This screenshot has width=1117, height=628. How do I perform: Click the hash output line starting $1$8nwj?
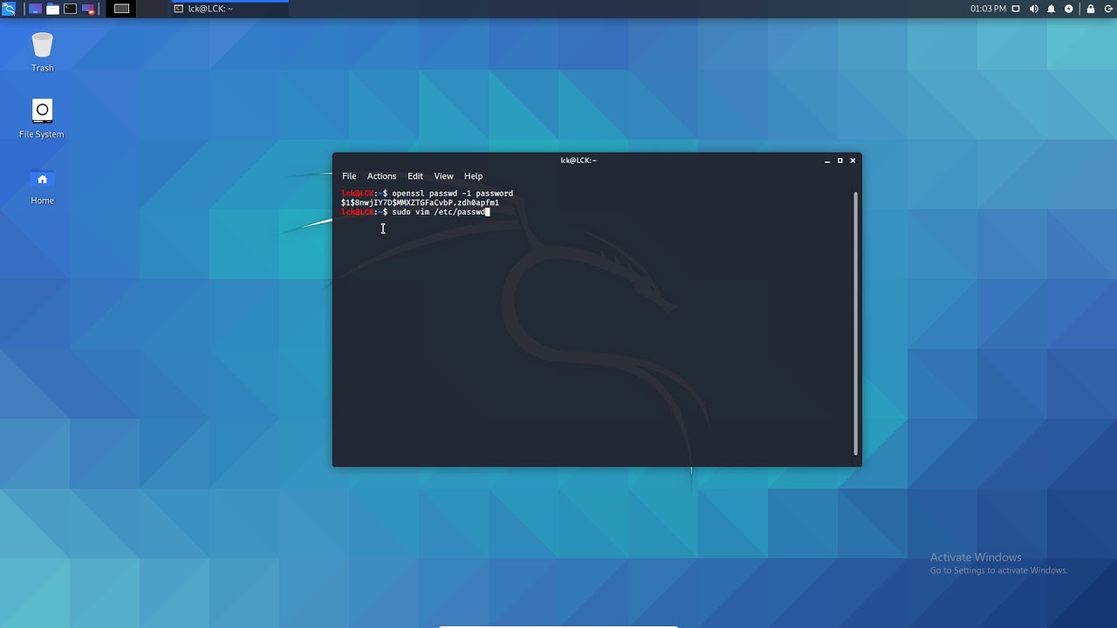point(420,202)
